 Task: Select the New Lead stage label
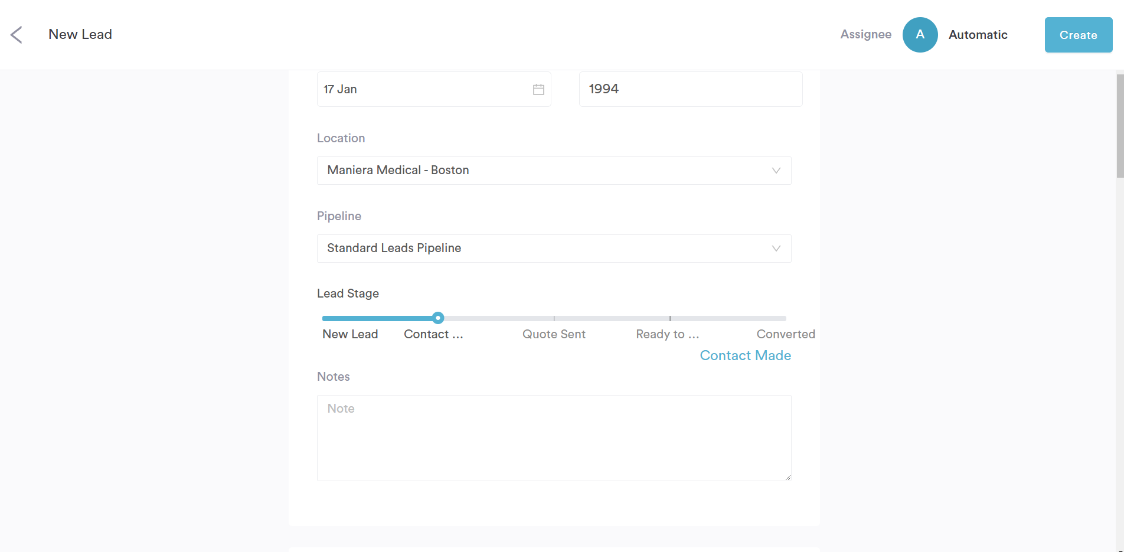pos(350,334)
